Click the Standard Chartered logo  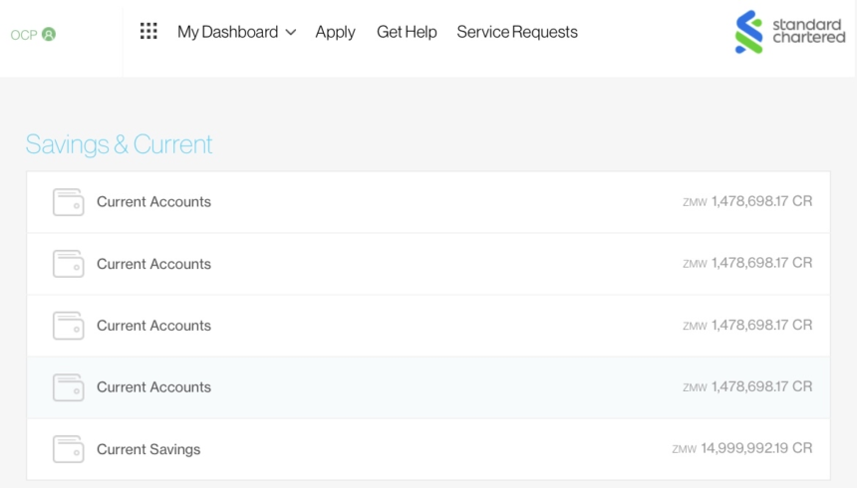tap(789, 32)
